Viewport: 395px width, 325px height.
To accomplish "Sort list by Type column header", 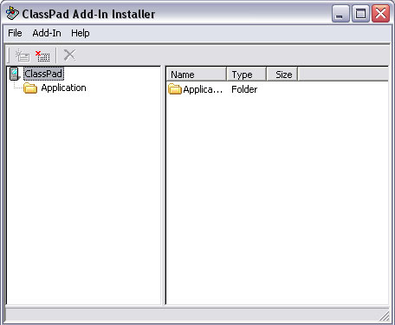I will click(x=247, y=75).
